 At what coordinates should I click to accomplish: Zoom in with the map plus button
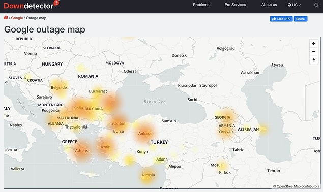(x=313, y=43)
